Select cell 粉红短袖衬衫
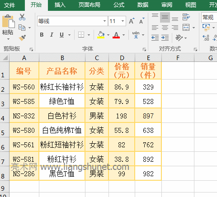 point(62,145)
